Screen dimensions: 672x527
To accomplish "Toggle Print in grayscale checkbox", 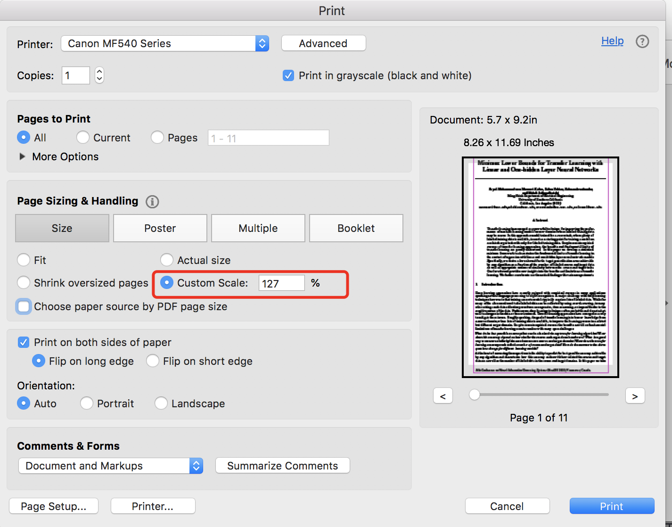I will click(x=288, y=75).
